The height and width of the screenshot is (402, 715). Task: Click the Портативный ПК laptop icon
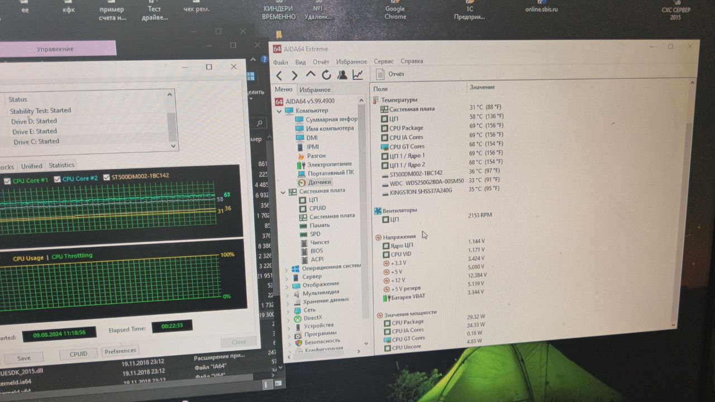(302, 173)
